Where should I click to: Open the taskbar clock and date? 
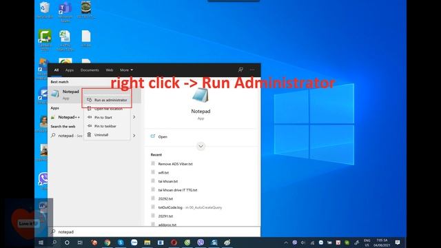pos(382,242)
